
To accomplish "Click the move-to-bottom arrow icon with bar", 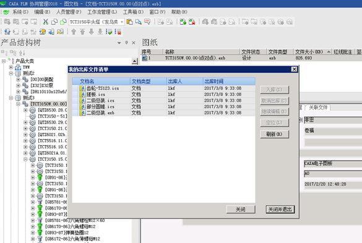I will [100, 32].
